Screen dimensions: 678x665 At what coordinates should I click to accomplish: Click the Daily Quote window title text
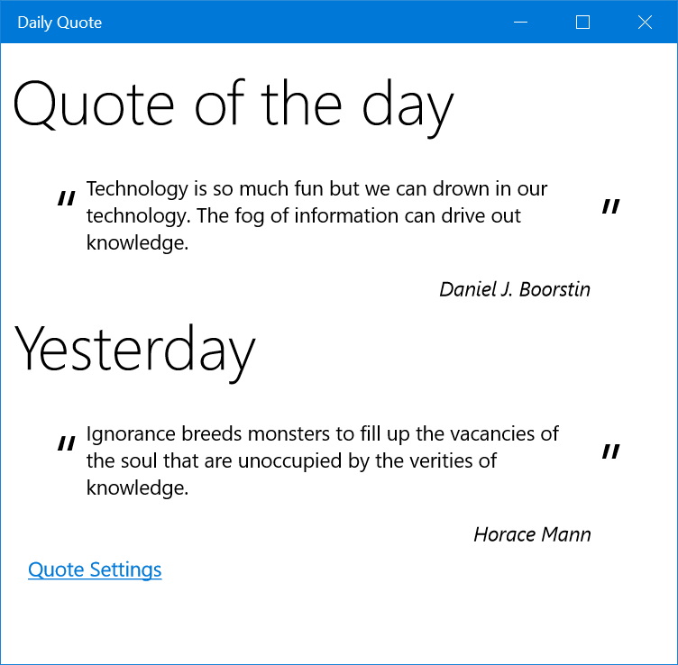[x=60, y=23]
